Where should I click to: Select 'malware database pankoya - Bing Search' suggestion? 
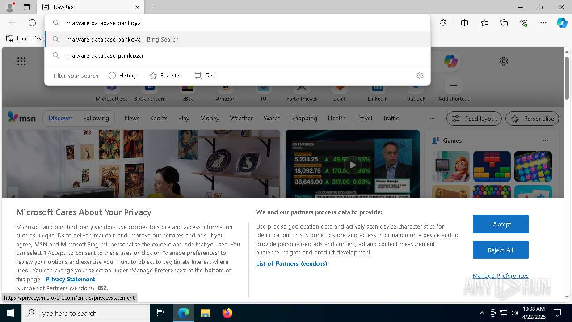pos(237,39)
